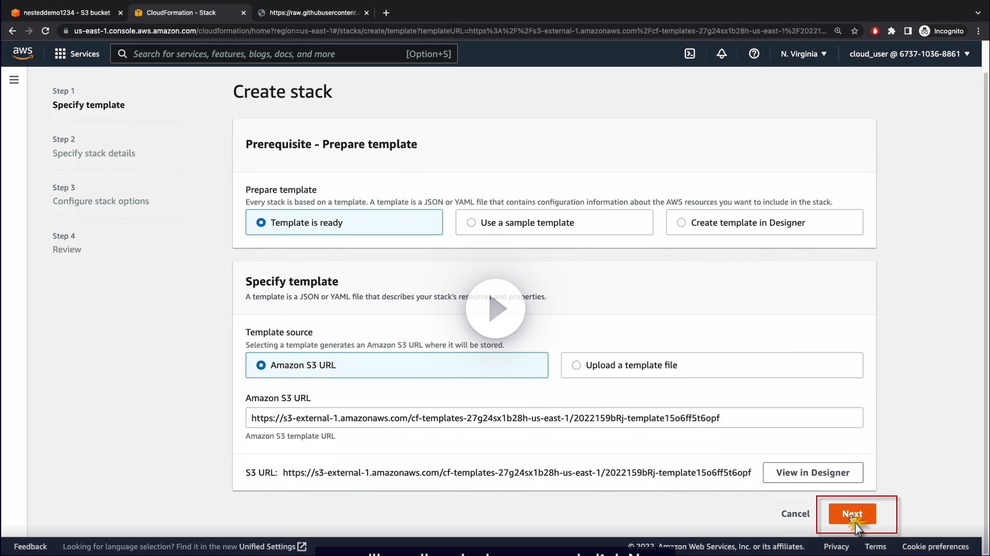This screenshot has width=990, height=556.
Task: Click the View in Designer button
Action: (812, 473)
